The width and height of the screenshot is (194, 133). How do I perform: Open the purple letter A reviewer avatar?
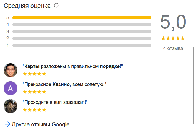tap(11, 88)
